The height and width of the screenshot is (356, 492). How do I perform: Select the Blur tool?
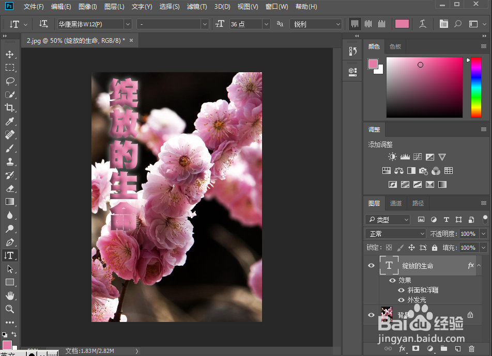click(x=10, y=215)
